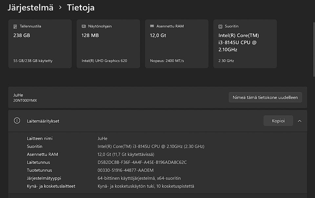Open the Suoritin Intel Core i3 card

tap(245, 44)
